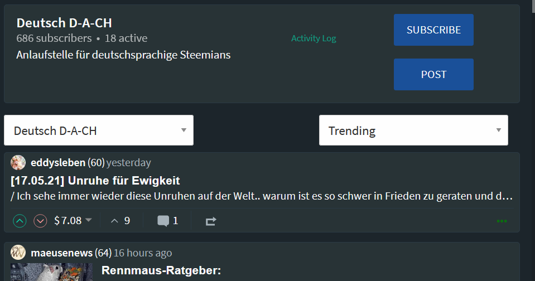535x281 pixels.
Task: Open the Rennmaus-Ratgeber post title
Action: click(161, 271)
